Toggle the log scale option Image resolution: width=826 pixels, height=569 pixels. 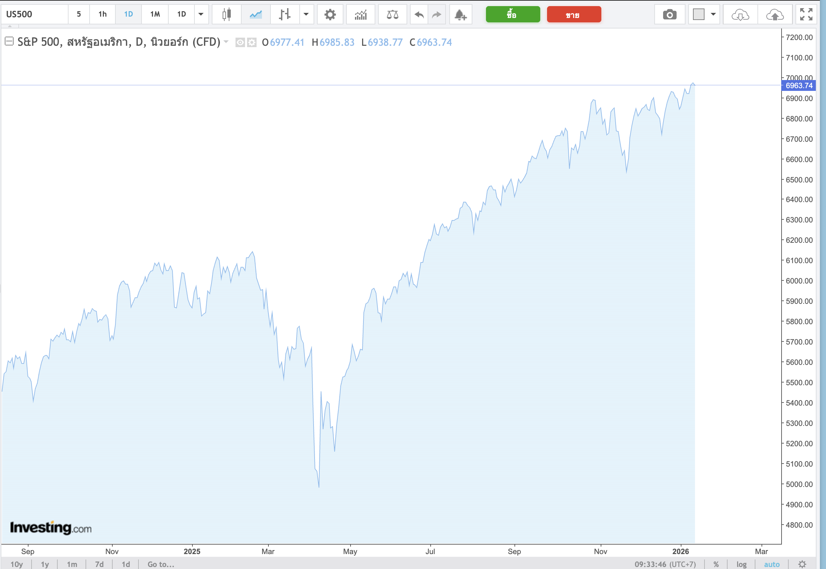(741, 564)
